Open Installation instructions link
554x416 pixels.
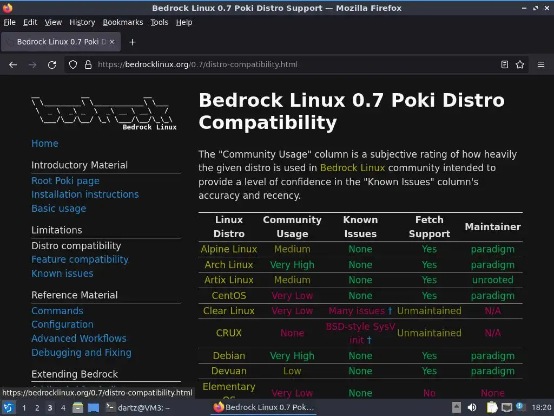tap(85, 194)
